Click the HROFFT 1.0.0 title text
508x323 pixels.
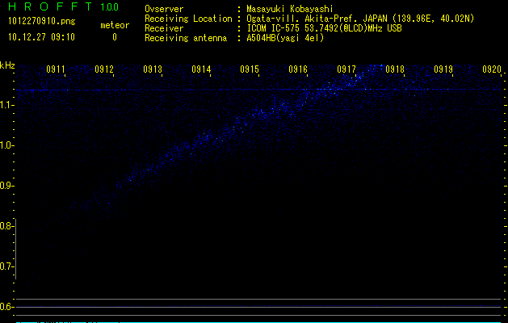63,6
